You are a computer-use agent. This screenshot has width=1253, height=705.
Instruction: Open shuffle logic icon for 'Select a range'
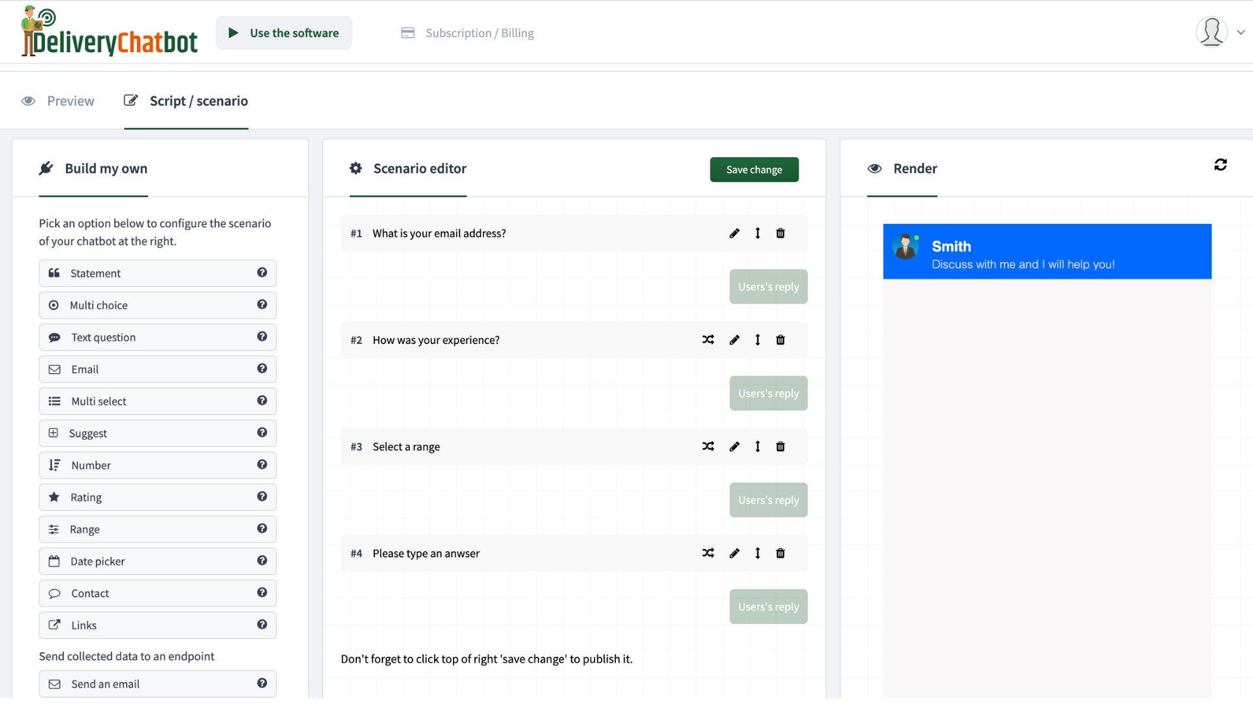(708, 446)
